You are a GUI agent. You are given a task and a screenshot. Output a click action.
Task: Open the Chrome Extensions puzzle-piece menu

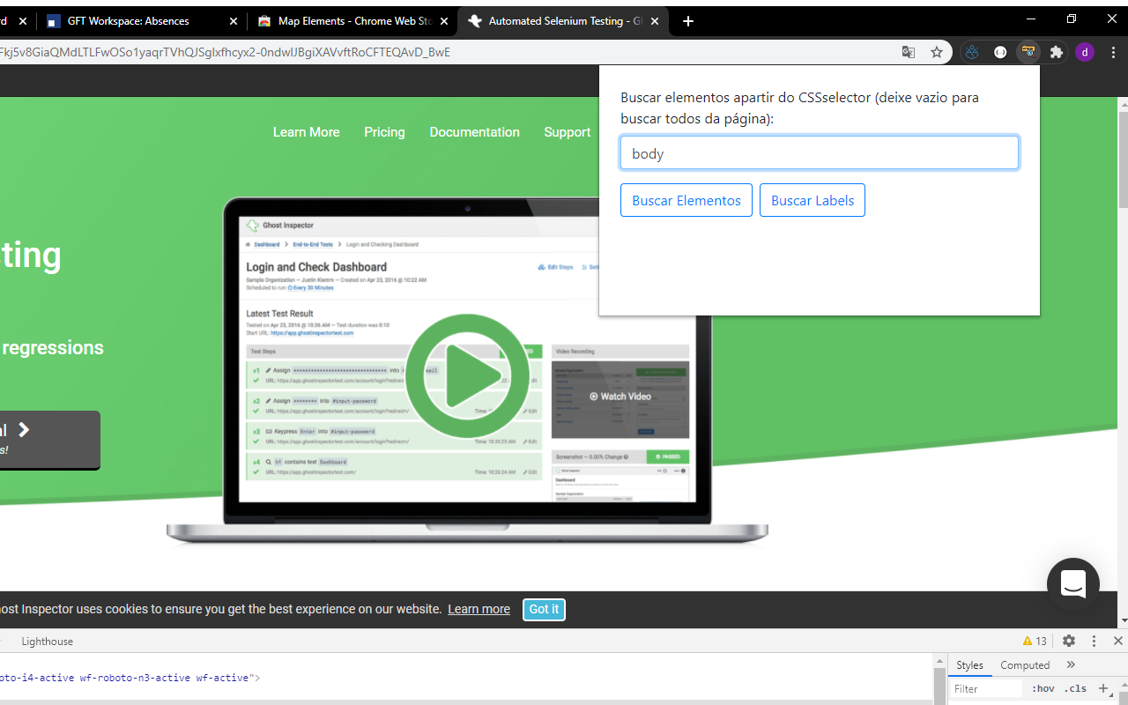tap(1057, 52)
